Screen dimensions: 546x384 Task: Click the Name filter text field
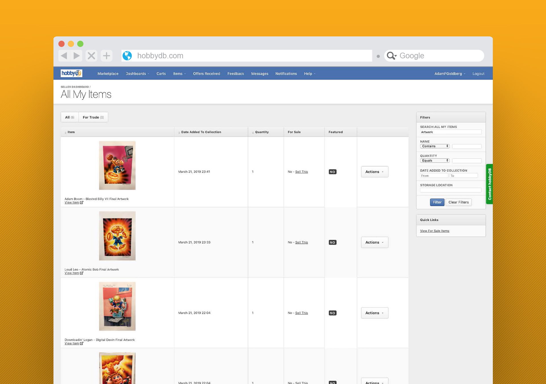tap(467, 146)
